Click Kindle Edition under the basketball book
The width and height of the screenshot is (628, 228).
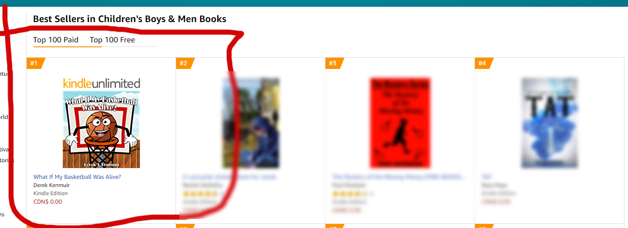(x=51, y=193)
